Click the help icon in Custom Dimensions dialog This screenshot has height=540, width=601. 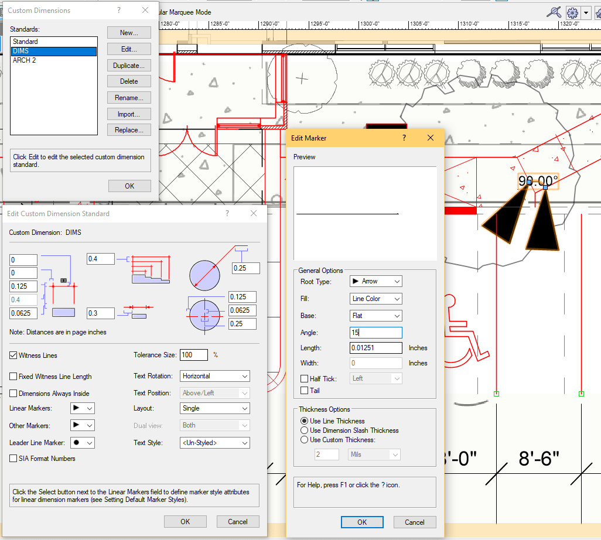click(x=118, y=10)
